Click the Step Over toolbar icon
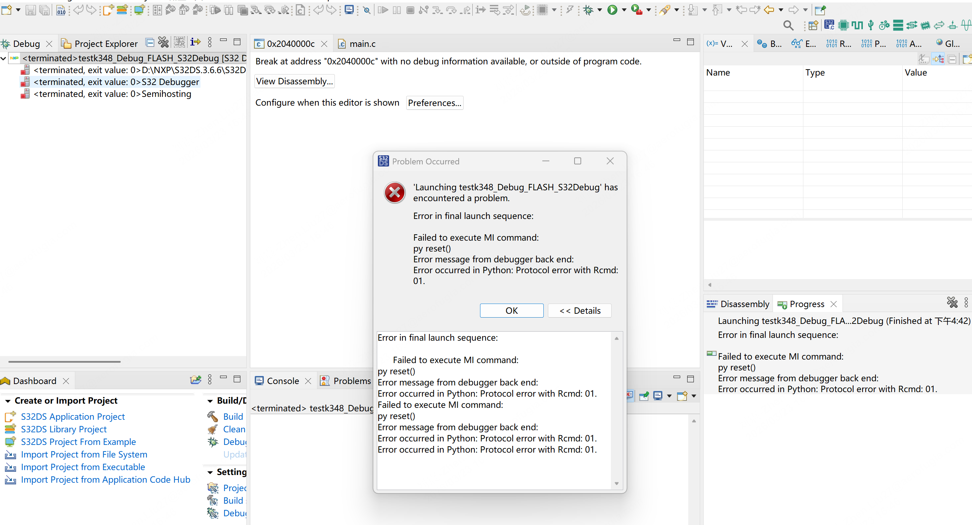This screenshot has height=525, width=972. pos(451,10)
